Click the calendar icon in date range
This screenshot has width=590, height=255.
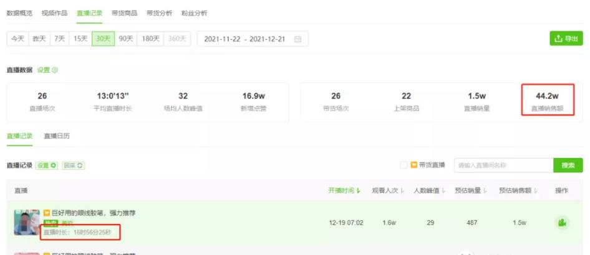coord(297,39)
